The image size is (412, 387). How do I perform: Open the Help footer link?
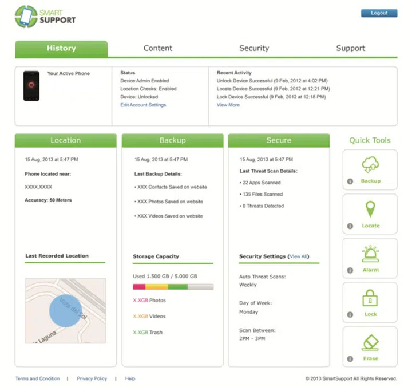tap(130, 378)
